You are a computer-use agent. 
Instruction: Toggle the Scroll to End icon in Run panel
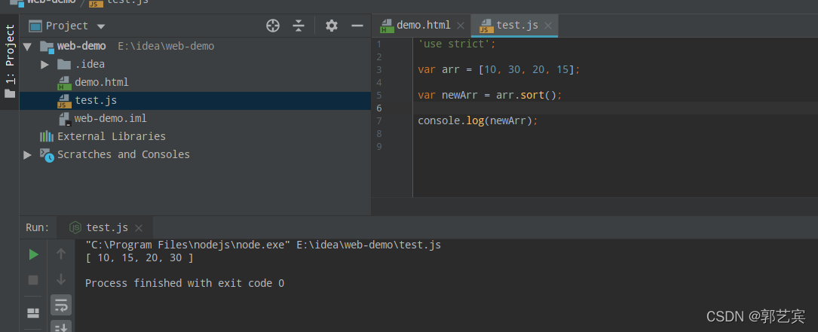pyautogui.click(x=61, y=327)
